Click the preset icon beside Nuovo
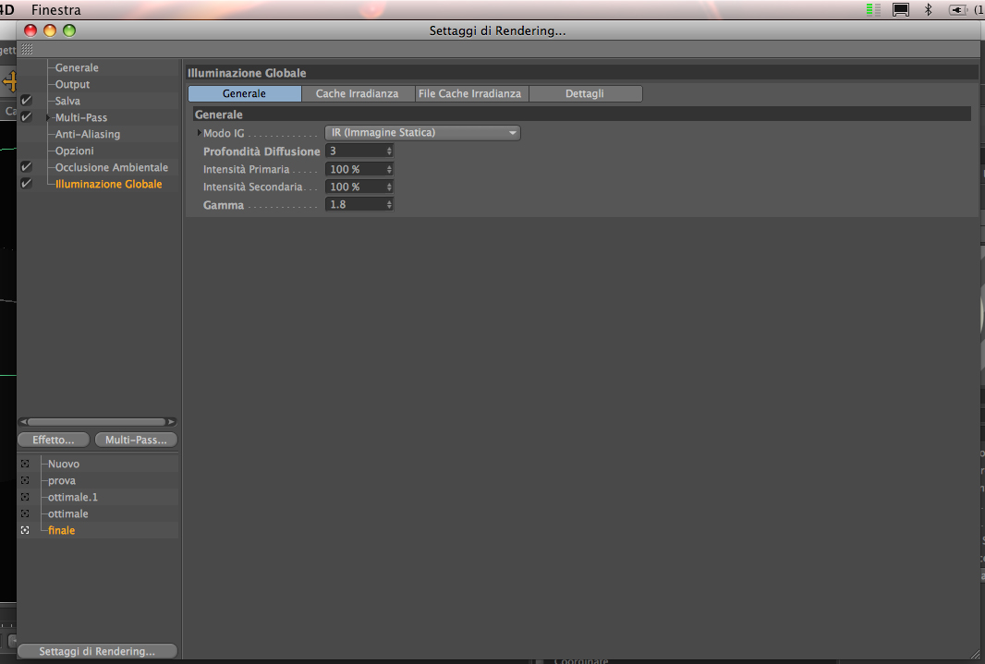985x664 pixels. pos(25,464)
